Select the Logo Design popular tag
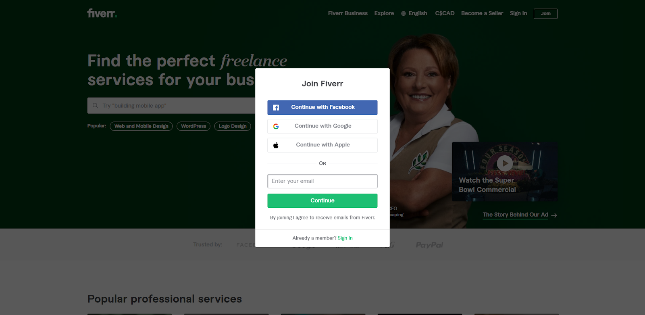645x315 pixels. (x=233, y=126)
